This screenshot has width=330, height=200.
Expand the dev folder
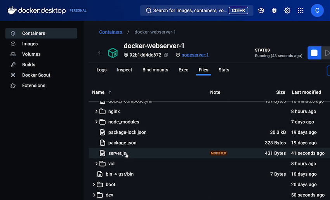click(x=94, y=195)
